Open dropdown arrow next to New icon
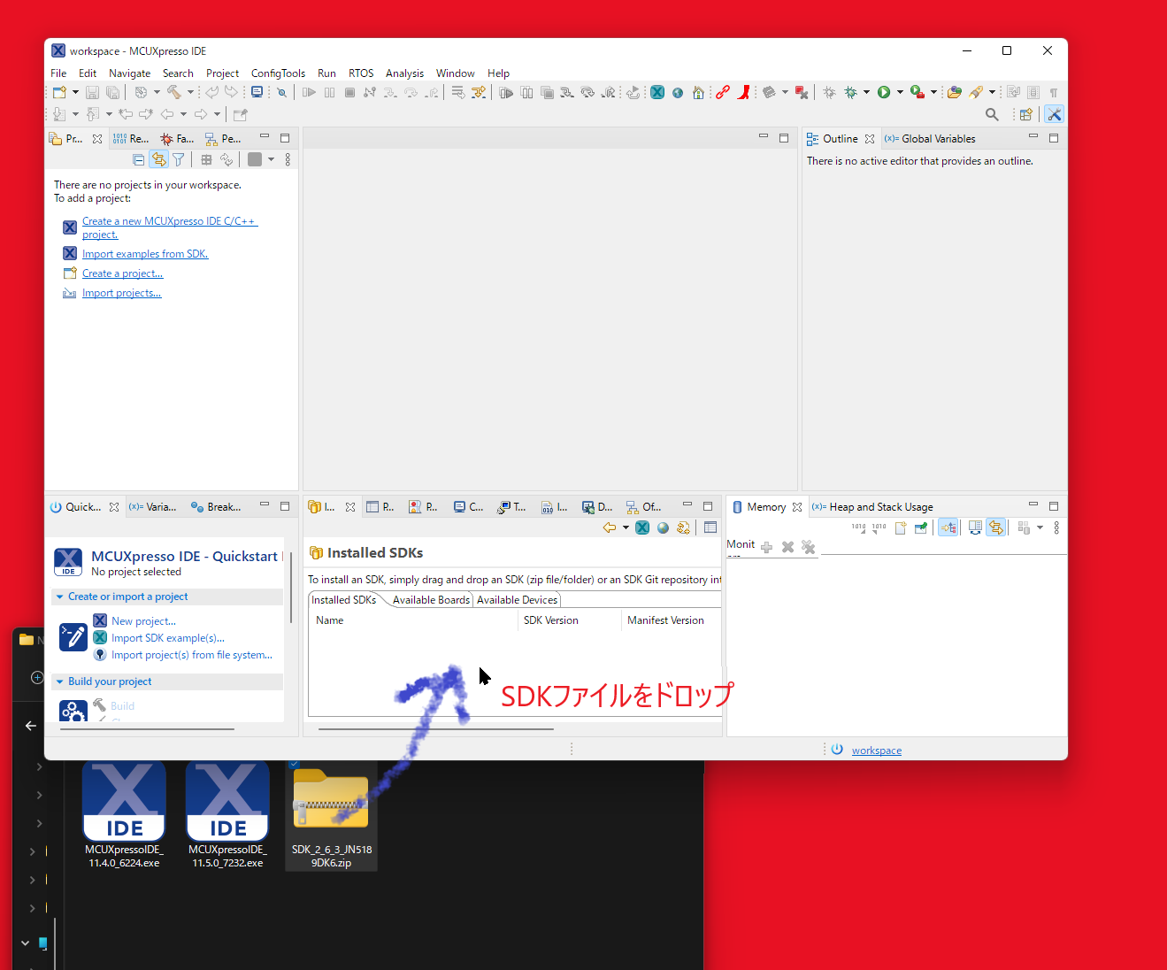Screen dimensions: 1167x970 75,92
